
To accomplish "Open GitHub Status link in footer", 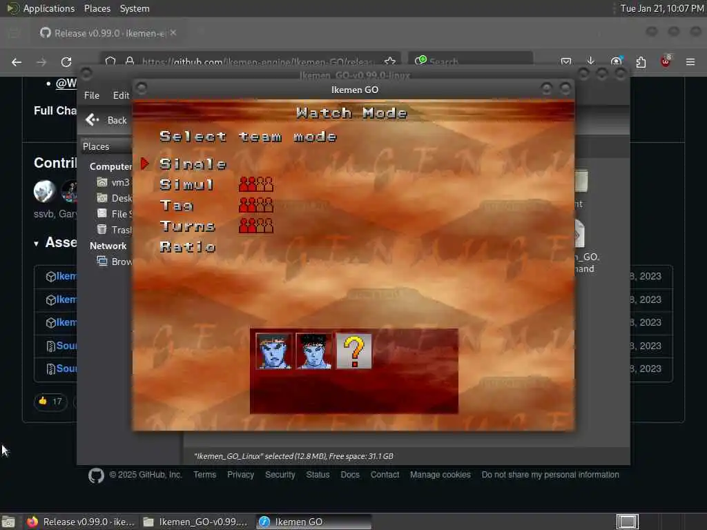I will coord(318,475).
